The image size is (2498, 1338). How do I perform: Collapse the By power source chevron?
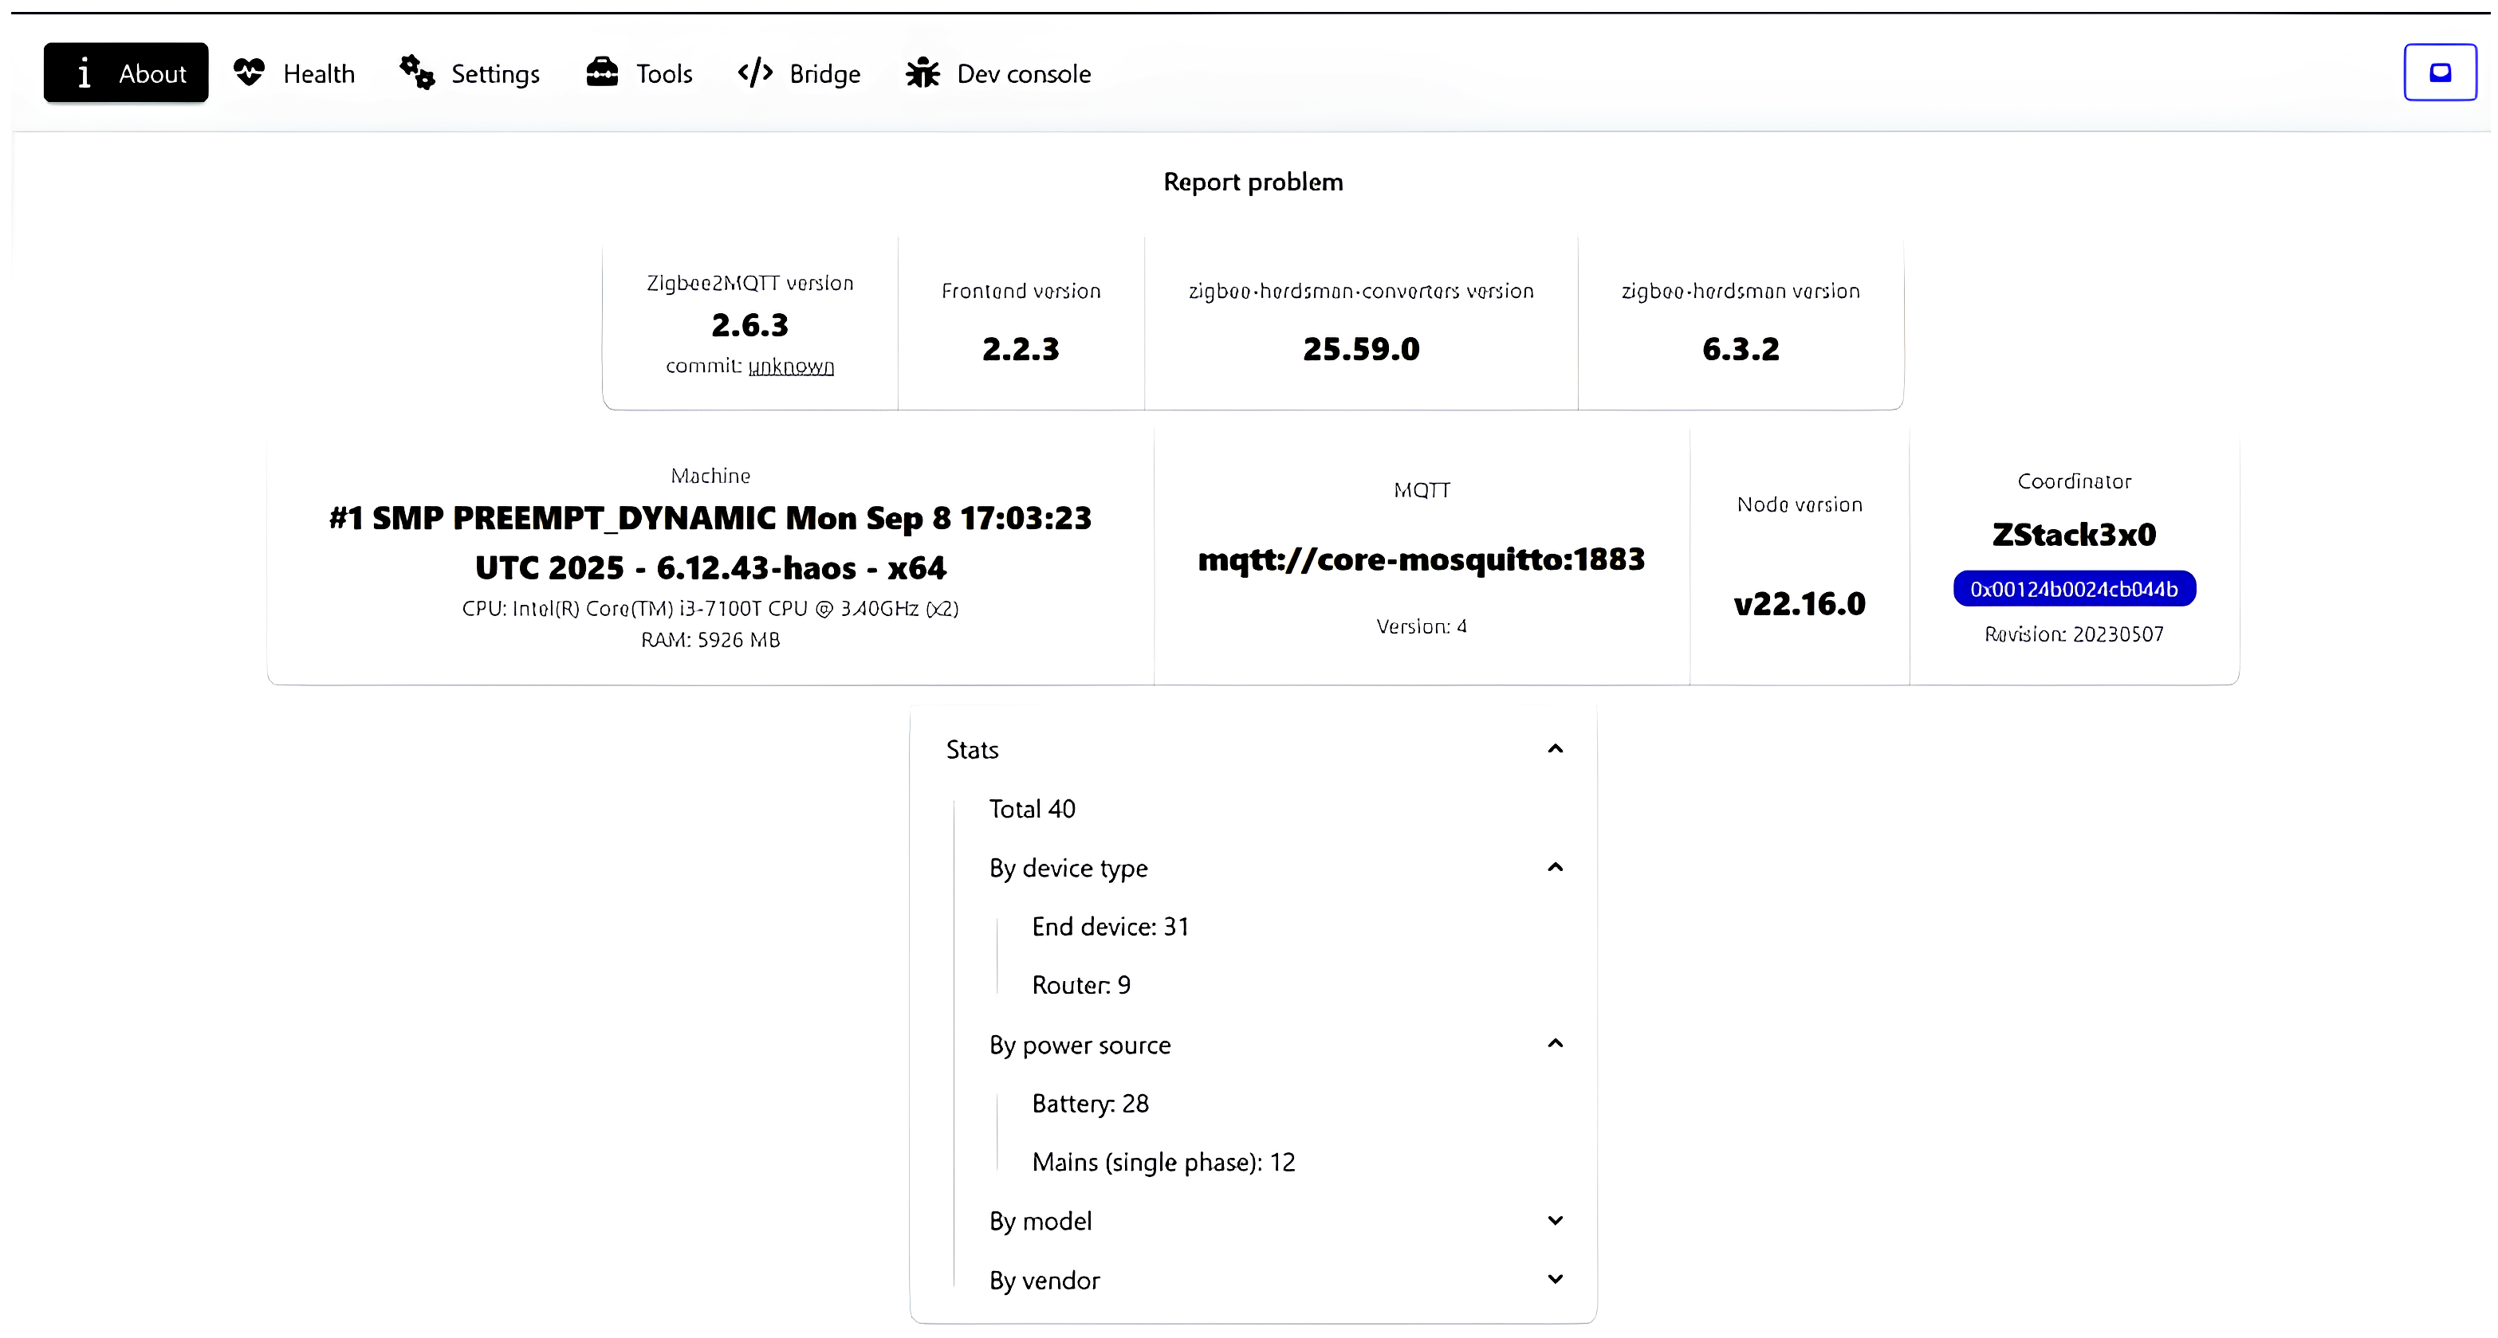tap(1556, 1043)
